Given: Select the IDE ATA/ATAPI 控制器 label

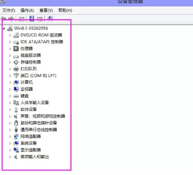Looking at the screenshot, I should [x=42, y=42].
